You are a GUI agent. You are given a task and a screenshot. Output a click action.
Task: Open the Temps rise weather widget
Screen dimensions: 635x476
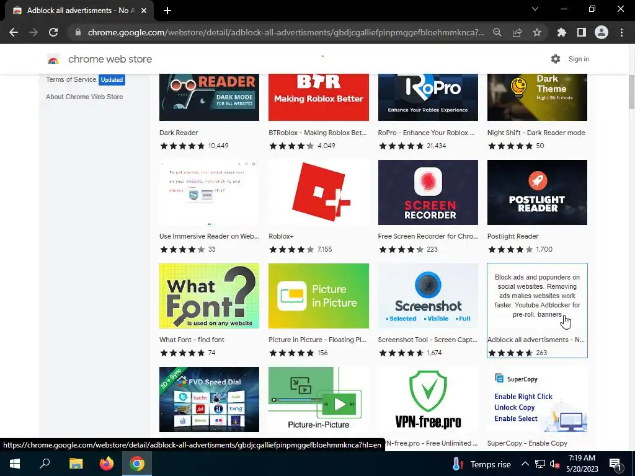(481, 464)
